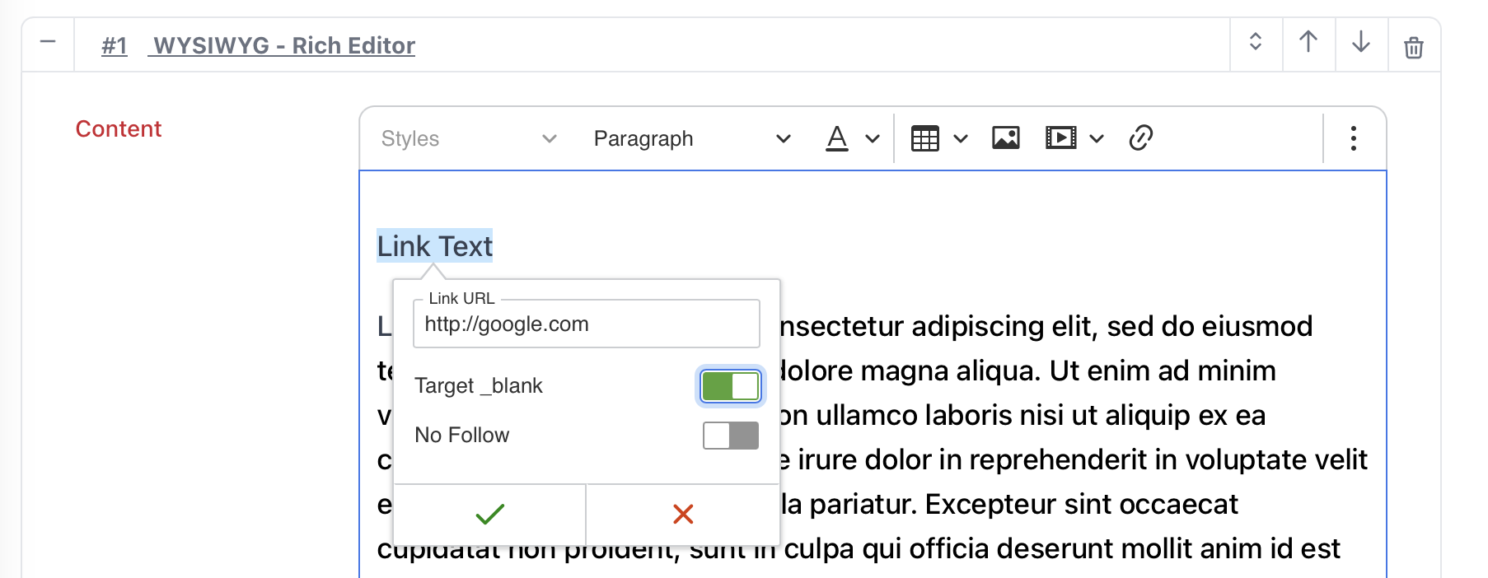The height and width of the screenshot is (578, 1488).
Task: Click the No Follow label
Action: click(x=462, y=435)
